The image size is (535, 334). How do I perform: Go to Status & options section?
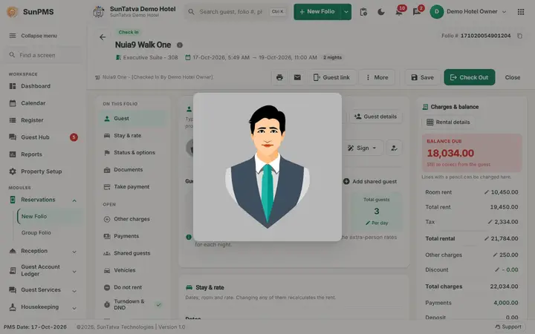coord(134,153)
